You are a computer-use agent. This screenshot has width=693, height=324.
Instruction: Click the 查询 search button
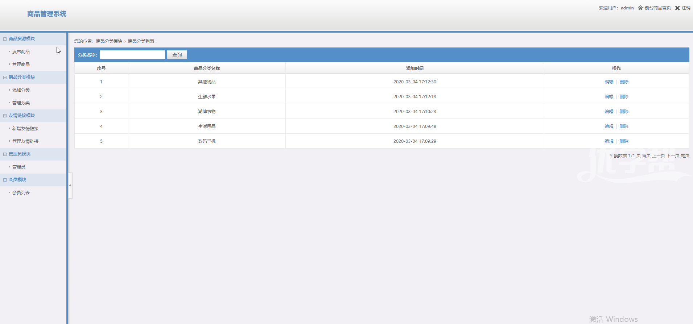[x=177, y=55]
